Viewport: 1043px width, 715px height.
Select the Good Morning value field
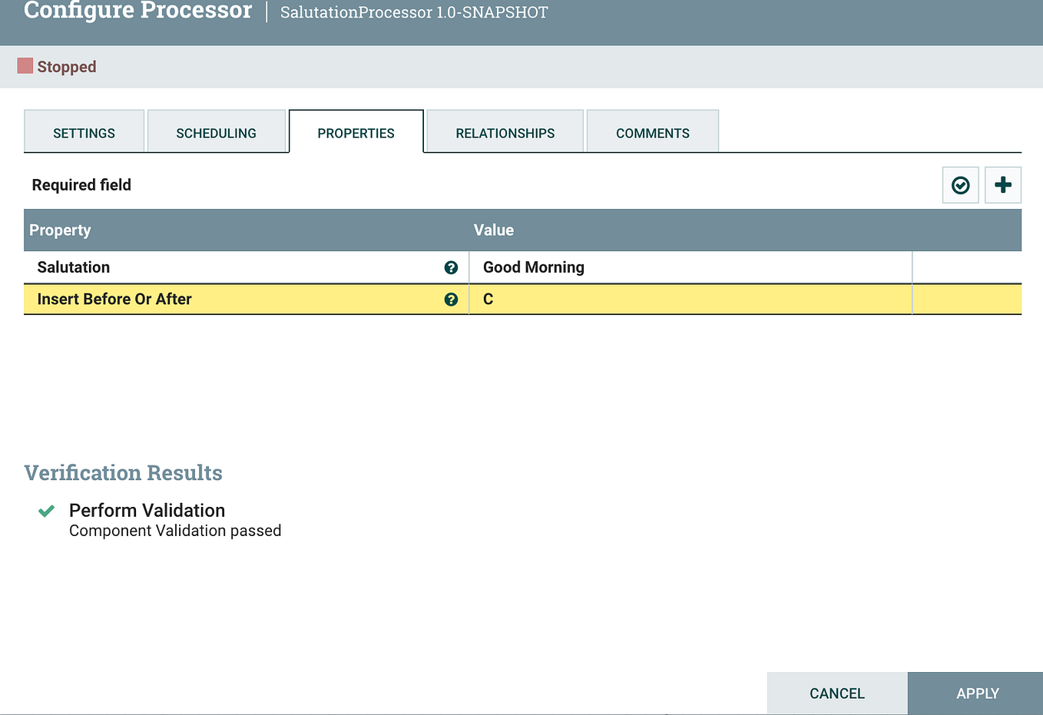click(x=690, y=267)
